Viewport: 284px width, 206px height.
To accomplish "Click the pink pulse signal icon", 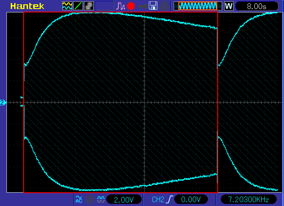I will [x=120, y=6].
